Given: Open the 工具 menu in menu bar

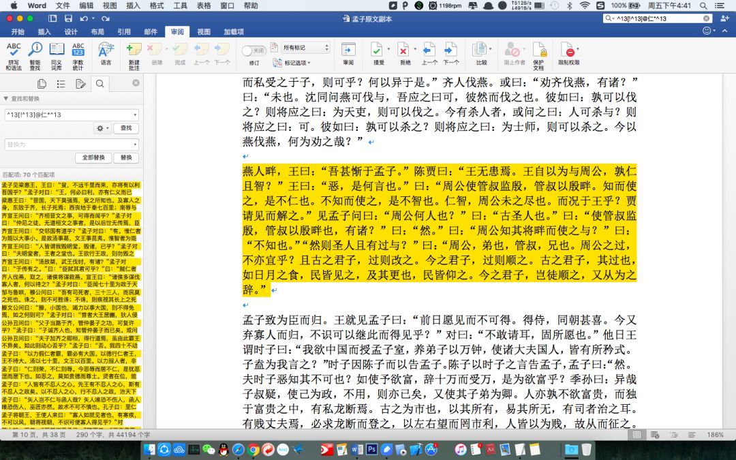Looking at the screenshot, I should click(181, 5).
